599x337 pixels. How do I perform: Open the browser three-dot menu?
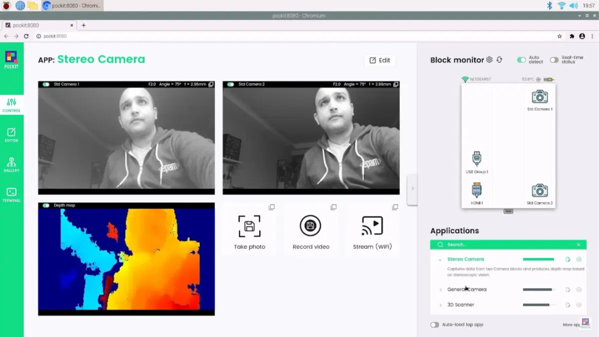coord(592,36)
